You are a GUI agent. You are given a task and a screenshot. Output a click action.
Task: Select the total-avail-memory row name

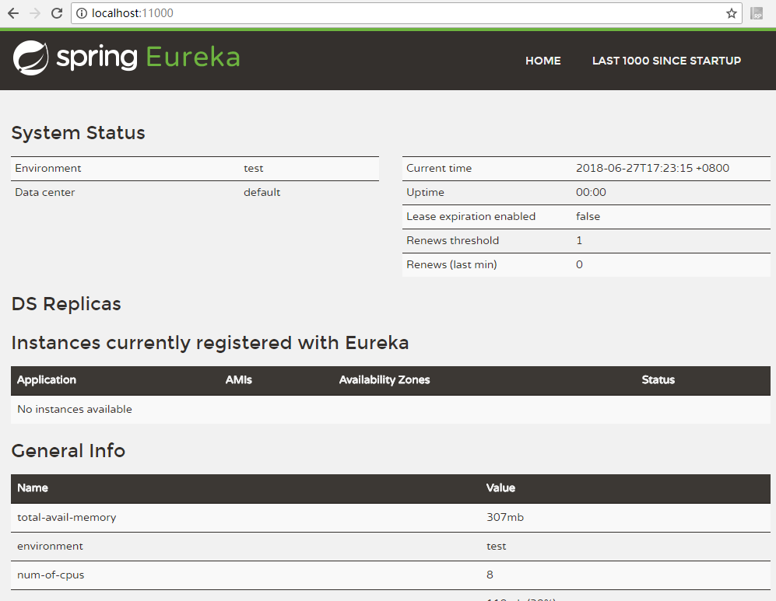[x=66, y=518]
